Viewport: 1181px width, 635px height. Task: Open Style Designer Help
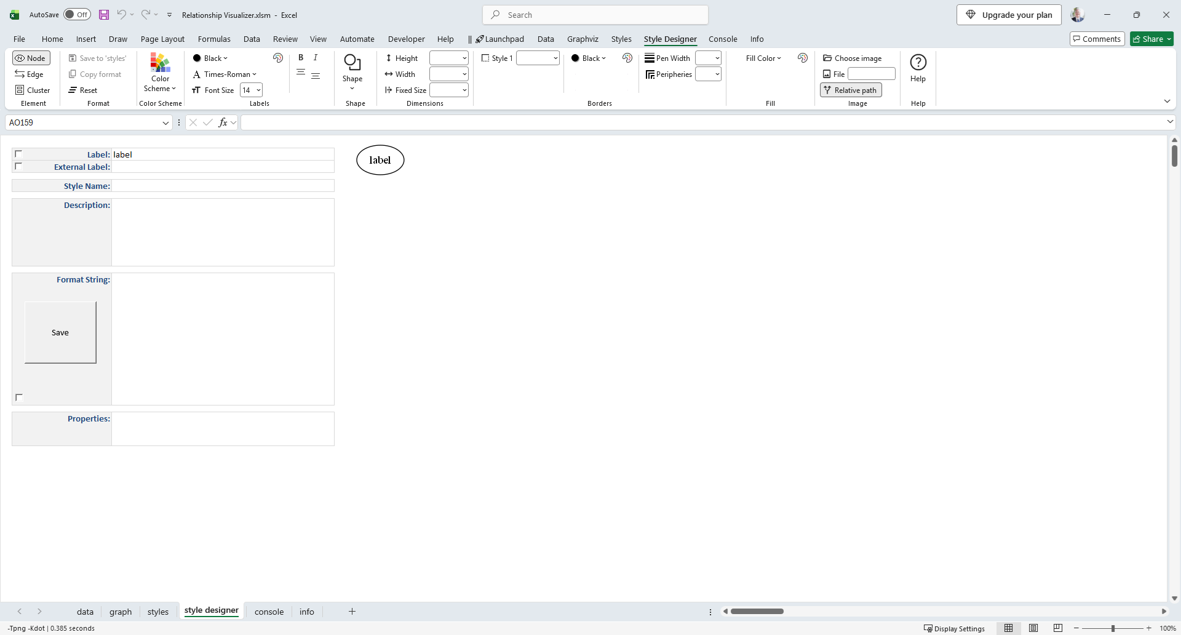918,68
